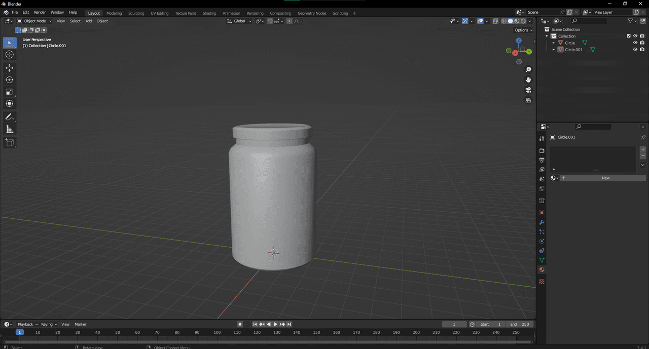The image size is (649, 349).
Task: Switch to the Shading workspace tab
Action: click(x=209, y=13)
